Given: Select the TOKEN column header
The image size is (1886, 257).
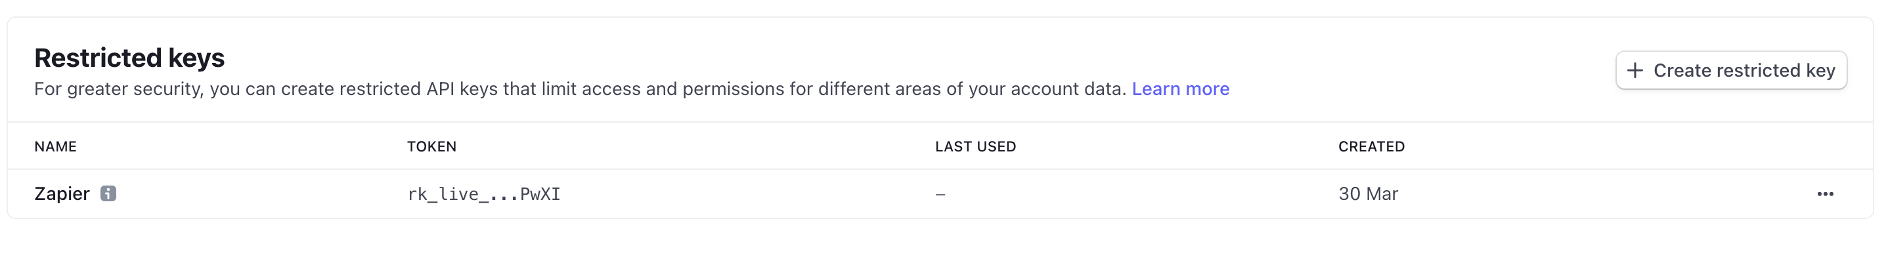Looking at the screenshot, I should click(432, 147).
